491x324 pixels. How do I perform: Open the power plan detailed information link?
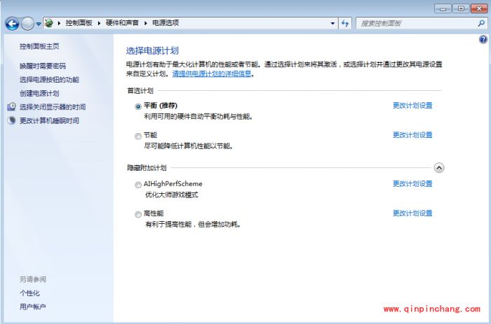[212, 74]
